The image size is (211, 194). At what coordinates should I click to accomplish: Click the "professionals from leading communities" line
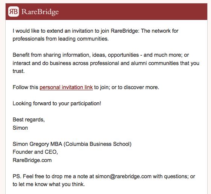tap(61, 39)
